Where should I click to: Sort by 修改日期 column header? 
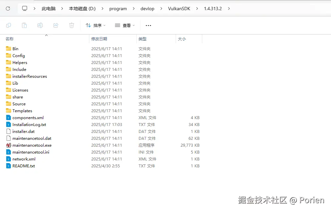[99, 39]
